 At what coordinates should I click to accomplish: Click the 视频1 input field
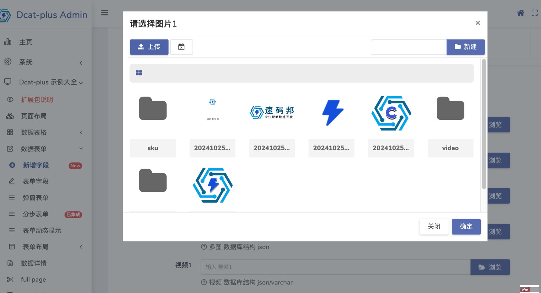[x=336, y=267]
